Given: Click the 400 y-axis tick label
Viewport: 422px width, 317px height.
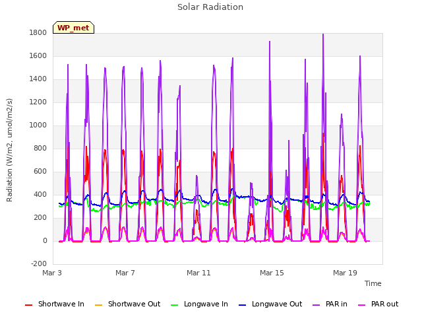Looking at the screenshot, I should coord(40,195).
